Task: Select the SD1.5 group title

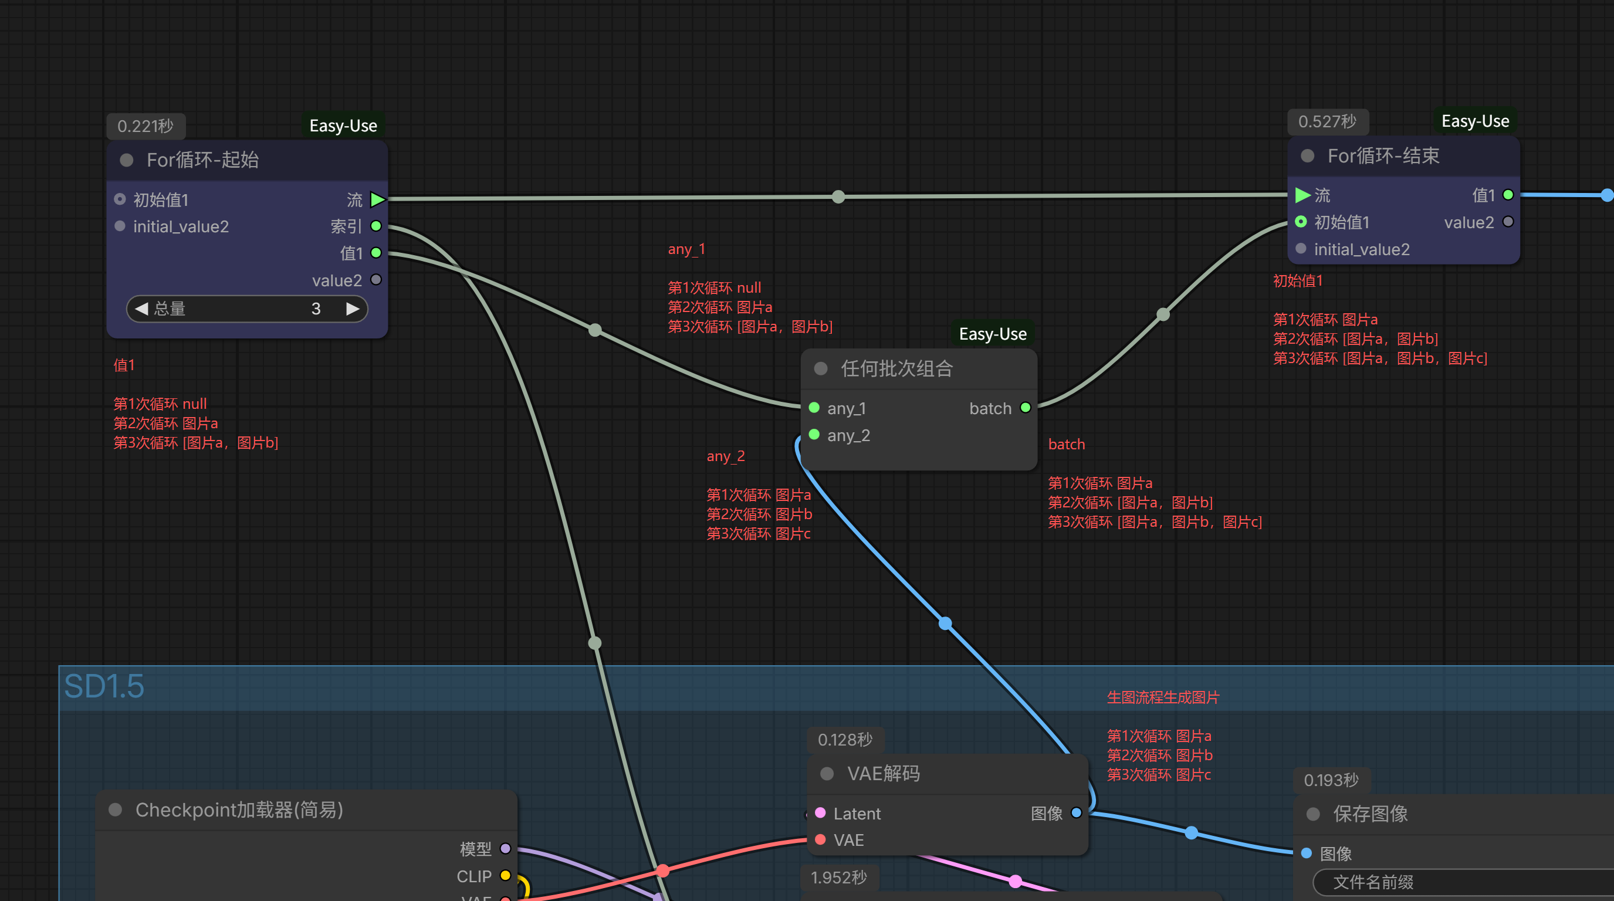Action: pos(104,686)
